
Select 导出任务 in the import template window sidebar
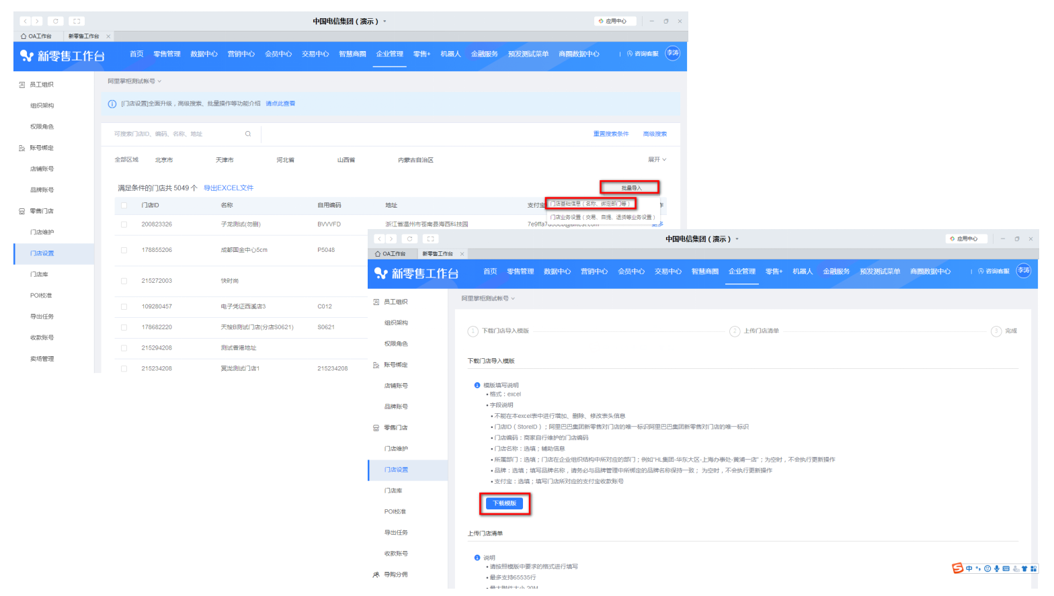point(396,533)
